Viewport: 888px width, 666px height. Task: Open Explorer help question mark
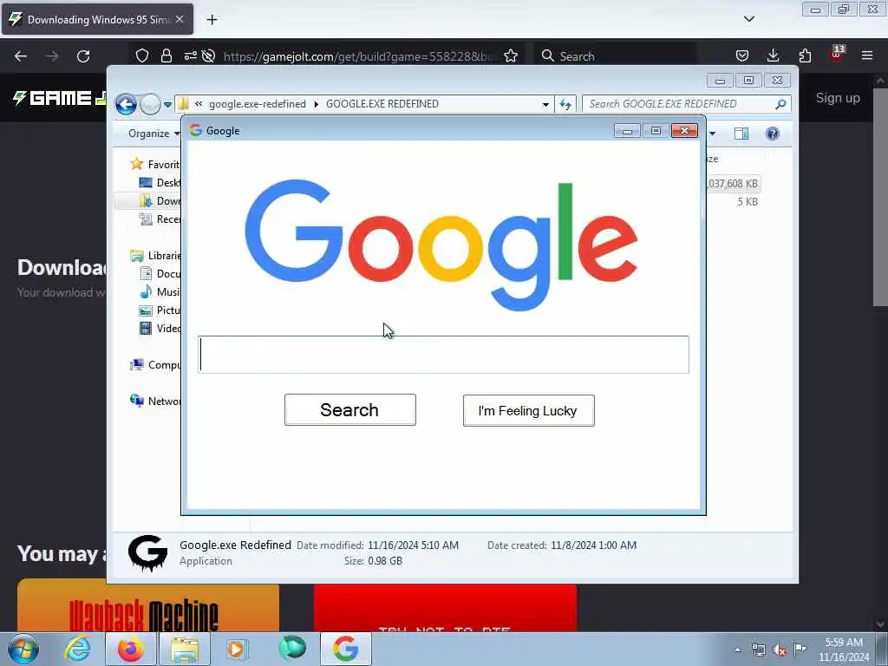click(773, 134)
